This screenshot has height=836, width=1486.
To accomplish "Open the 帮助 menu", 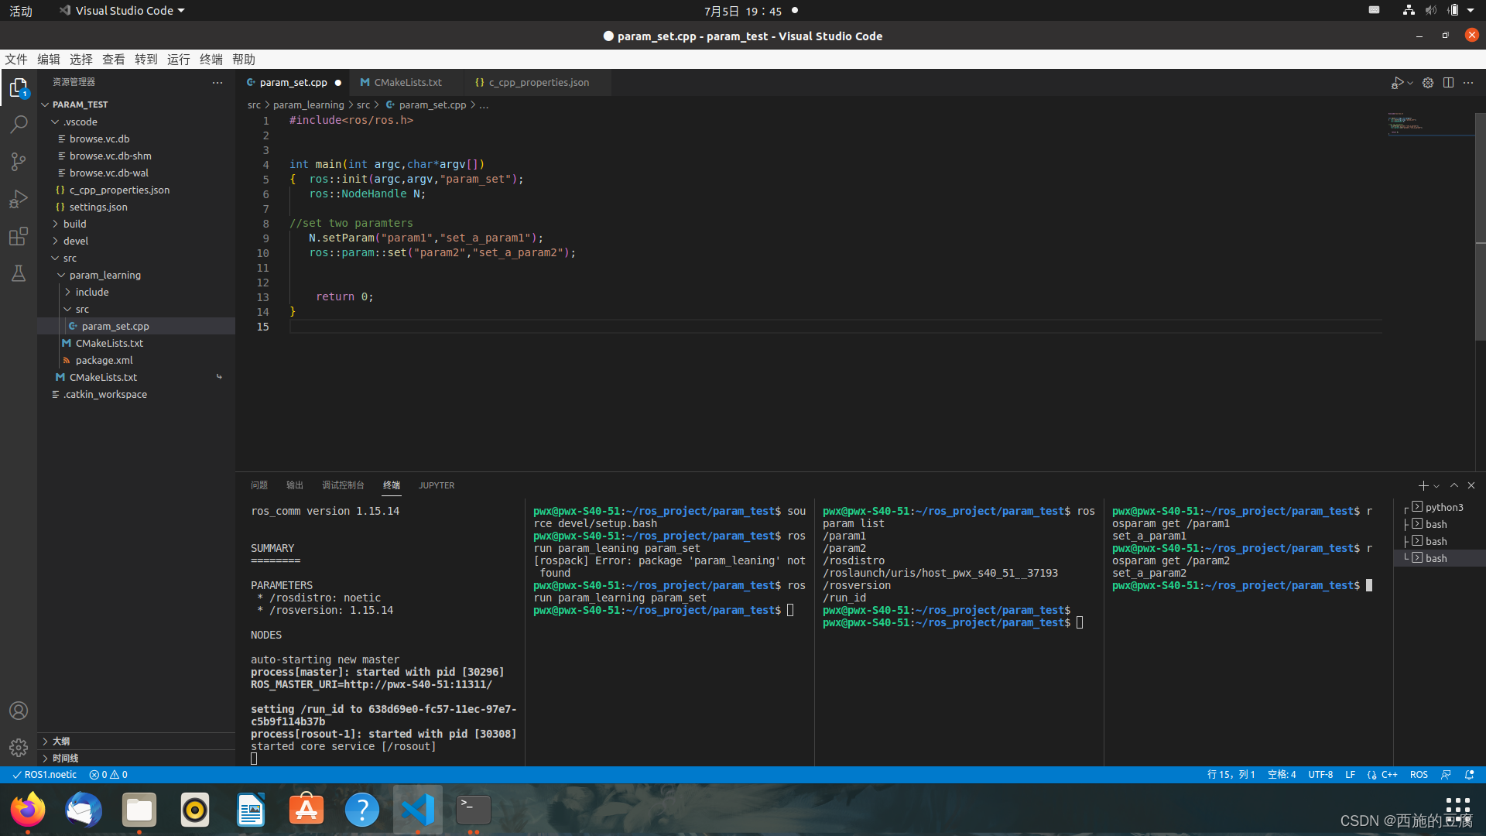I will pos(244,60).
